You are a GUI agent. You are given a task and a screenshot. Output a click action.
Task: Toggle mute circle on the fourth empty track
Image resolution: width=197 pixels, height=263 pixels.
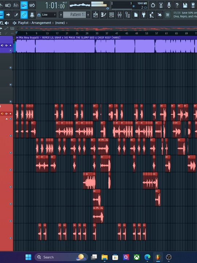(11, 102)
